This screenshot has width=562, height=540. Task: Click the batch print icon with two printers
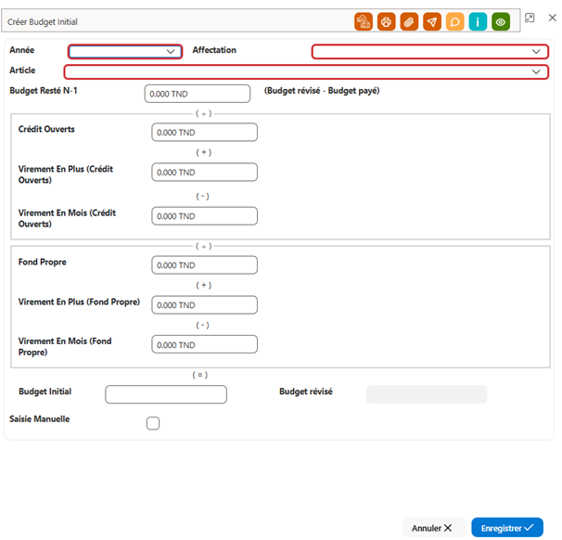(x=364, y=22)
